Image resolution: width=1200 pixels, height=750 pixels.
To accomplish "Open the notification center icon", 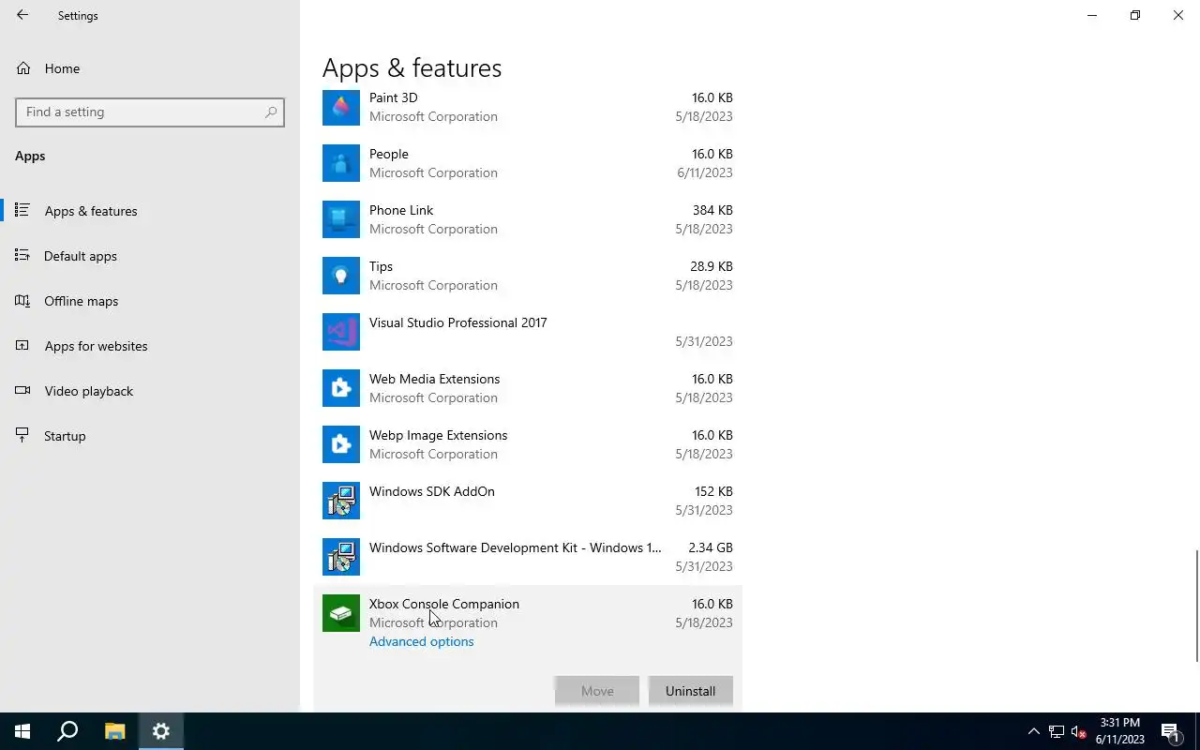I will 1170,731.
